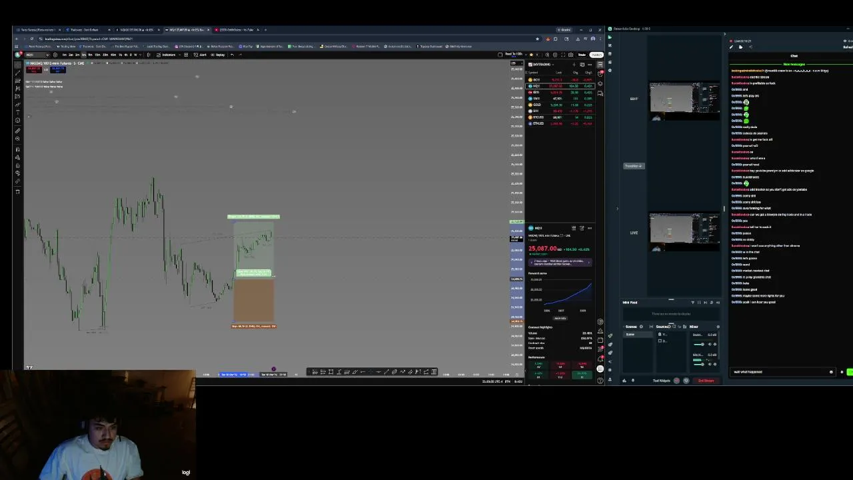Open the text annotation tool
This screenshot has width=853, height=480.
click(18, 112)
